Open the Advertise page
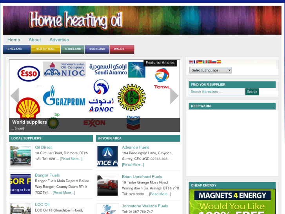The image size is (285, 214). (x=59, y=40)
